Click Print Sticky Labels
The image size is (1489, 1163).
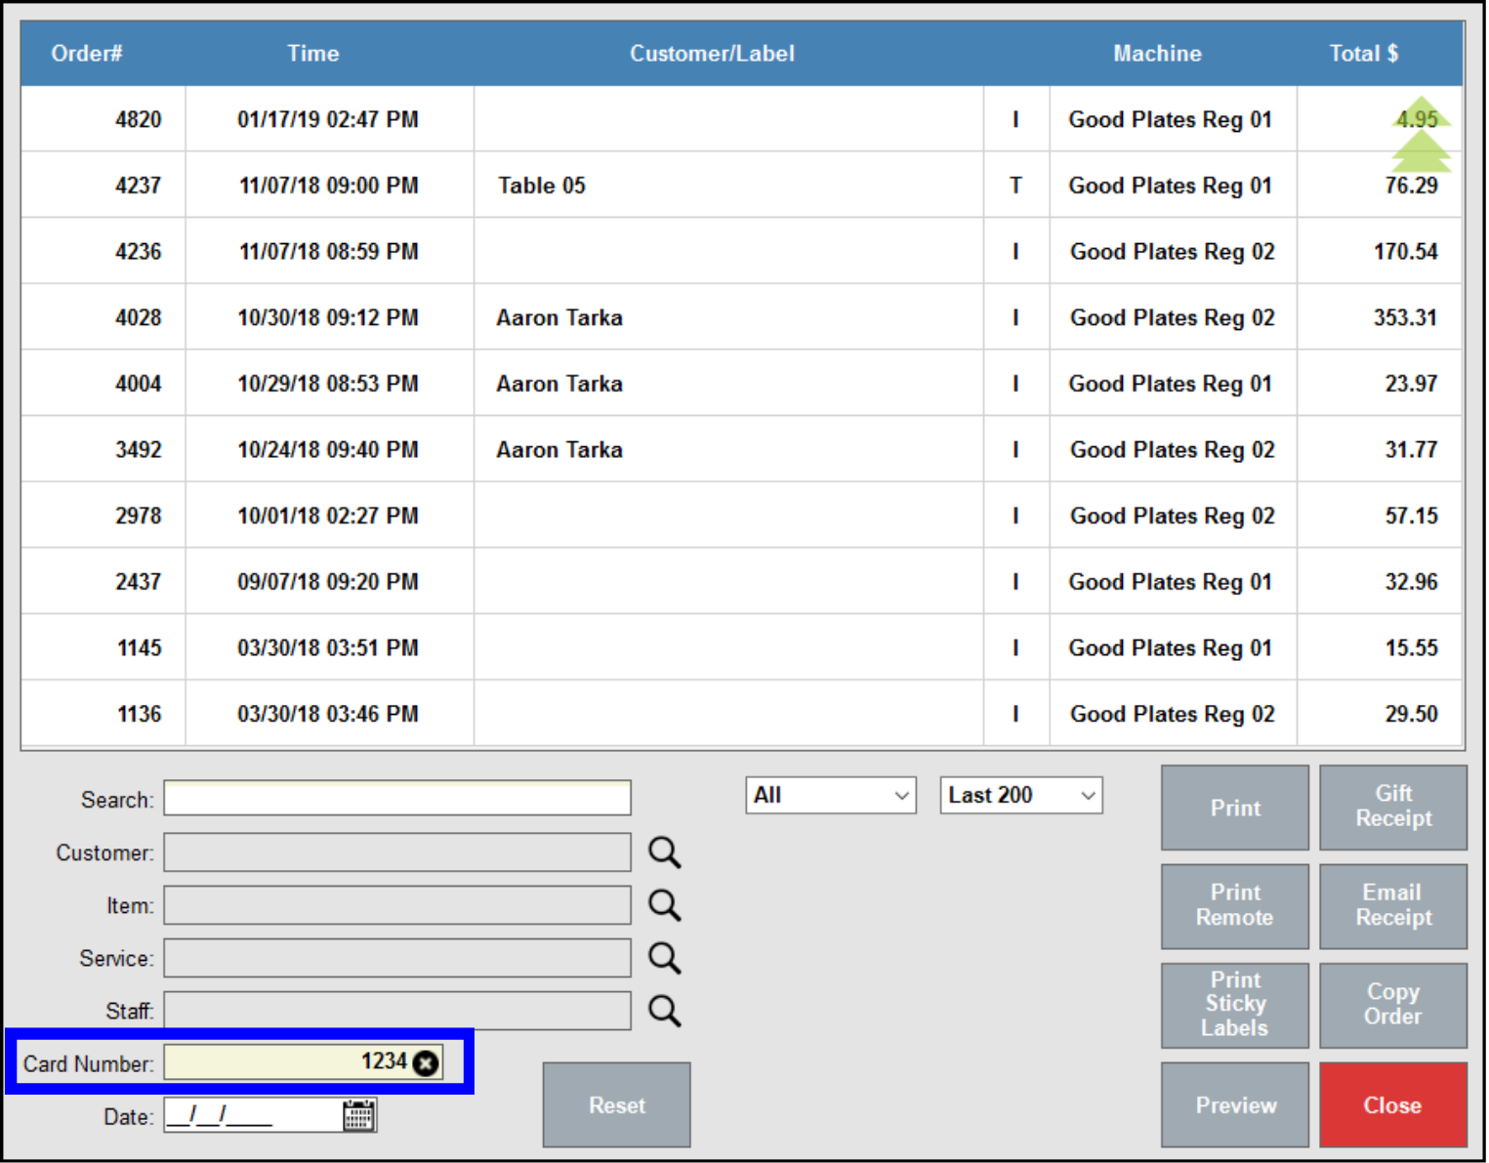1234,1005
